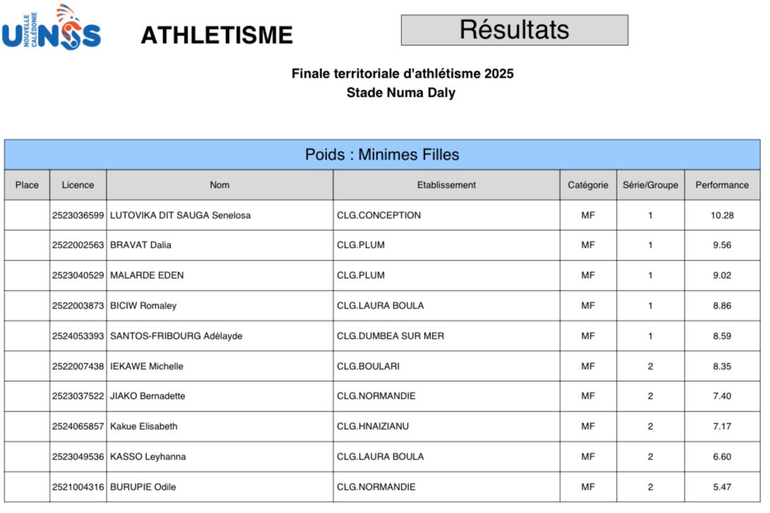Select BURUPIE Odile's 5.47 performance
The height and width of the screenshot is (513, 770).
coord(722,487)
